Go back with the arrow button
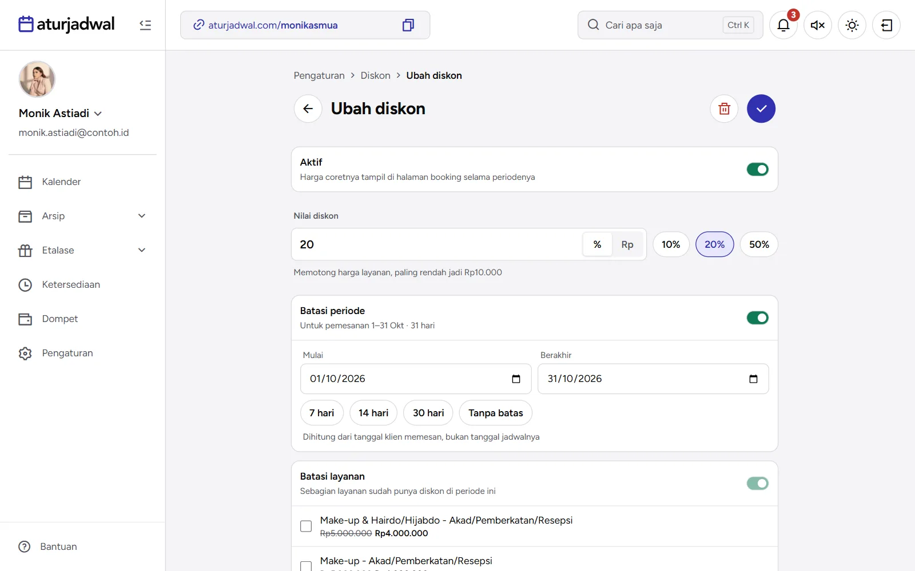 308,108
